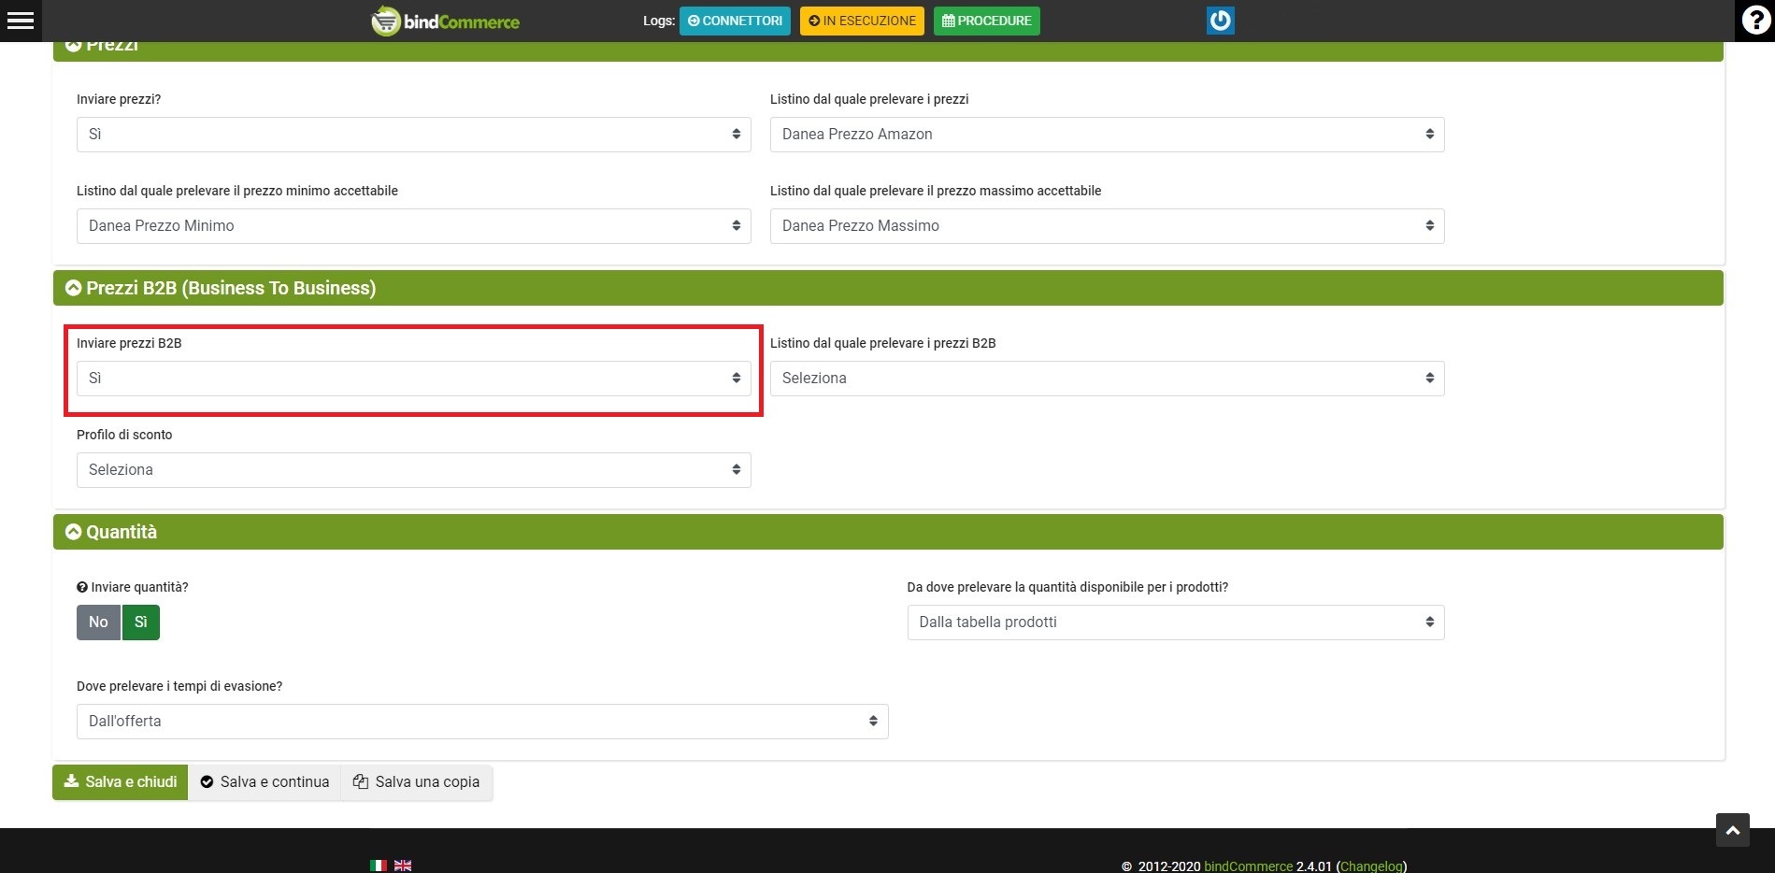Click Salva e chiudi button
The height and width of the screenshot is (873, 1775).
[x=121, y=782]
